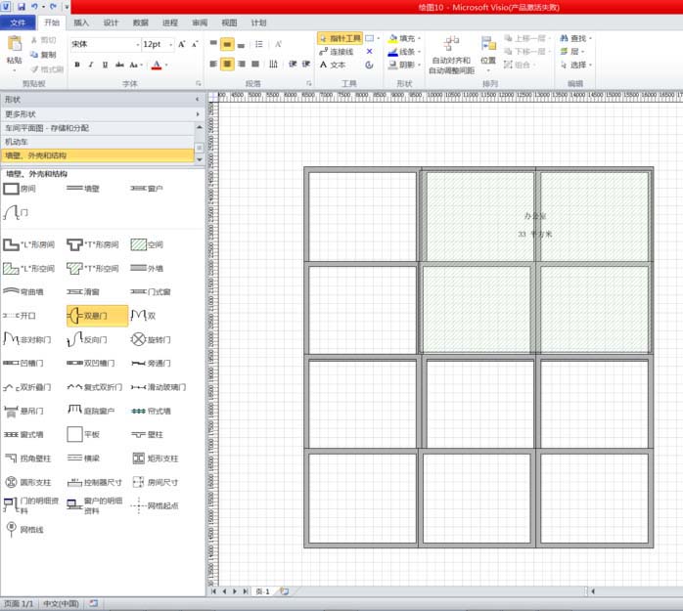Image resolution: width=683 pixels, height=611 pixels.
Task: Click the Copy (复制) icon
Action: [43, 55]
